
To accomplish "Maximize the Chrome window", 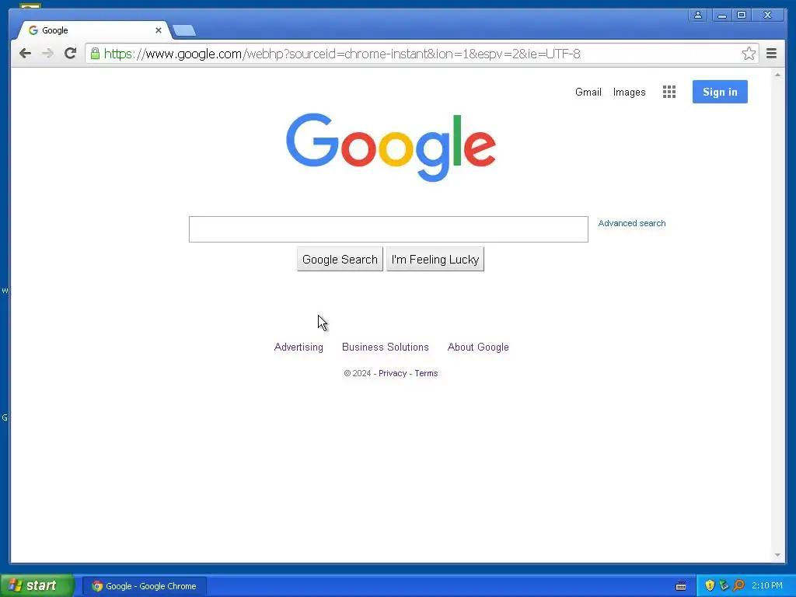I will (x=741, y=15).
